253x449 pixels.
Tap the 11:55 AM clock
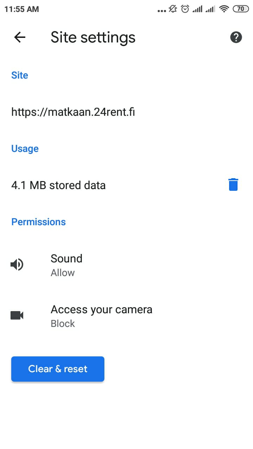tap(21, 9)
